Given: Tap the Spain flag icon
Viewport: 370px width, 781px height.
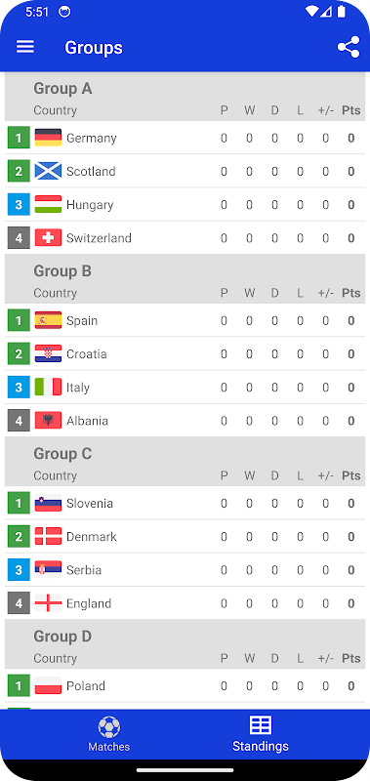Looking at the screenshot, I should click(x=48, y=320).
